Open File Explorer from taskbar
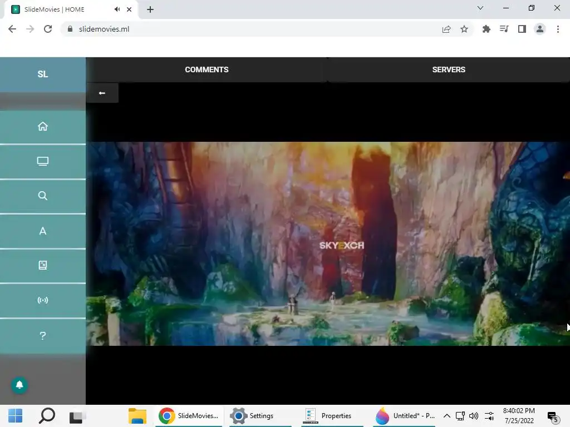The image size is (570, 427). (137, 416)
